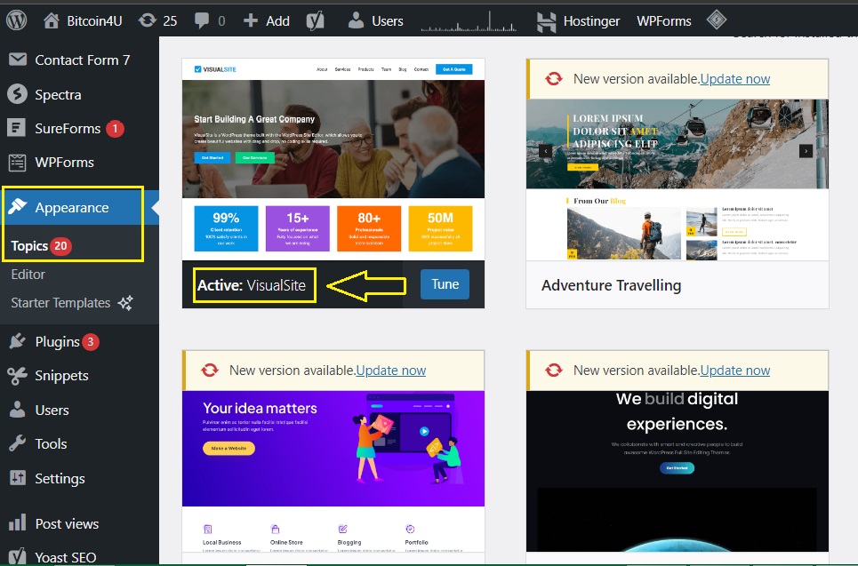
Task: Click the Users person icon in admin bar
Action: (x=356, y=20)
